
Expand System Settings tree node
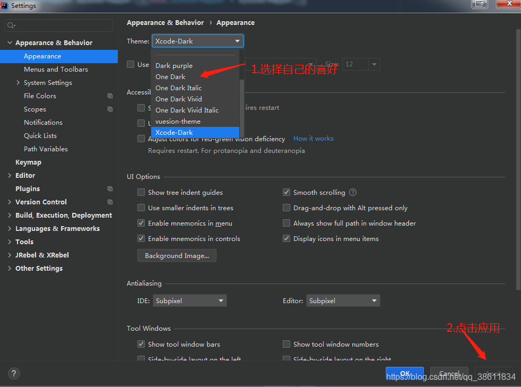18,83
